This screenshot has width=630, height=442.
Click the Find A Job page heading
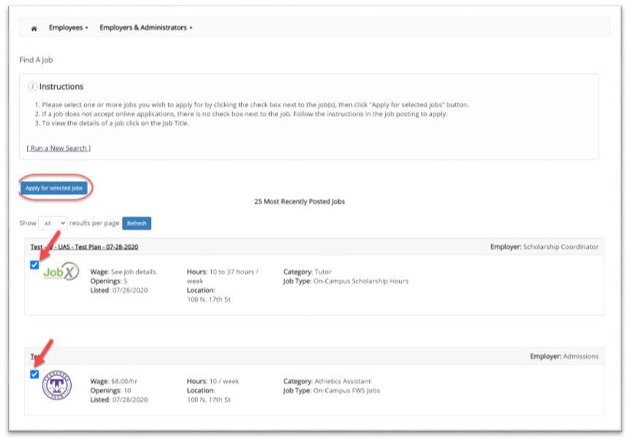coord(36,60)
